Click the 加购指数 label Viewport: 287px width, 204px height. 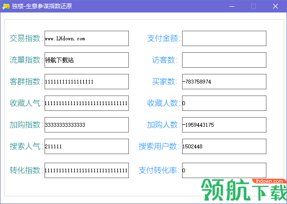click(x=26, y=125)
